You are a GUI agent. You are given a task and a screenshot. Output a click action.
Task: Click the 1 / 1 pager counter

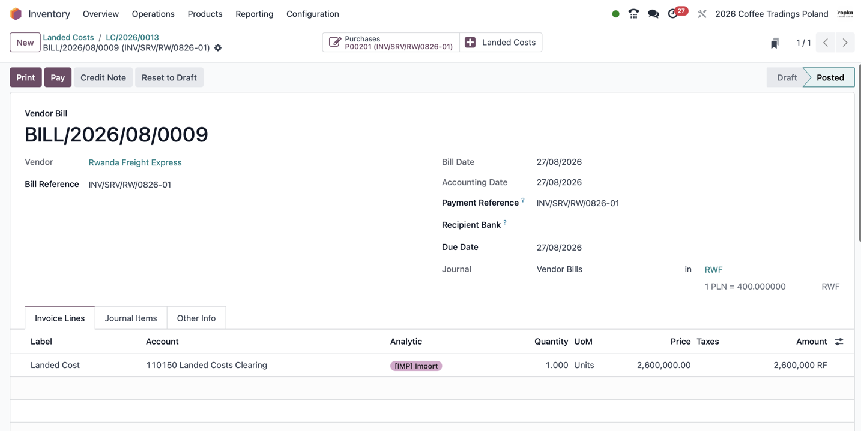coord(803,43)
